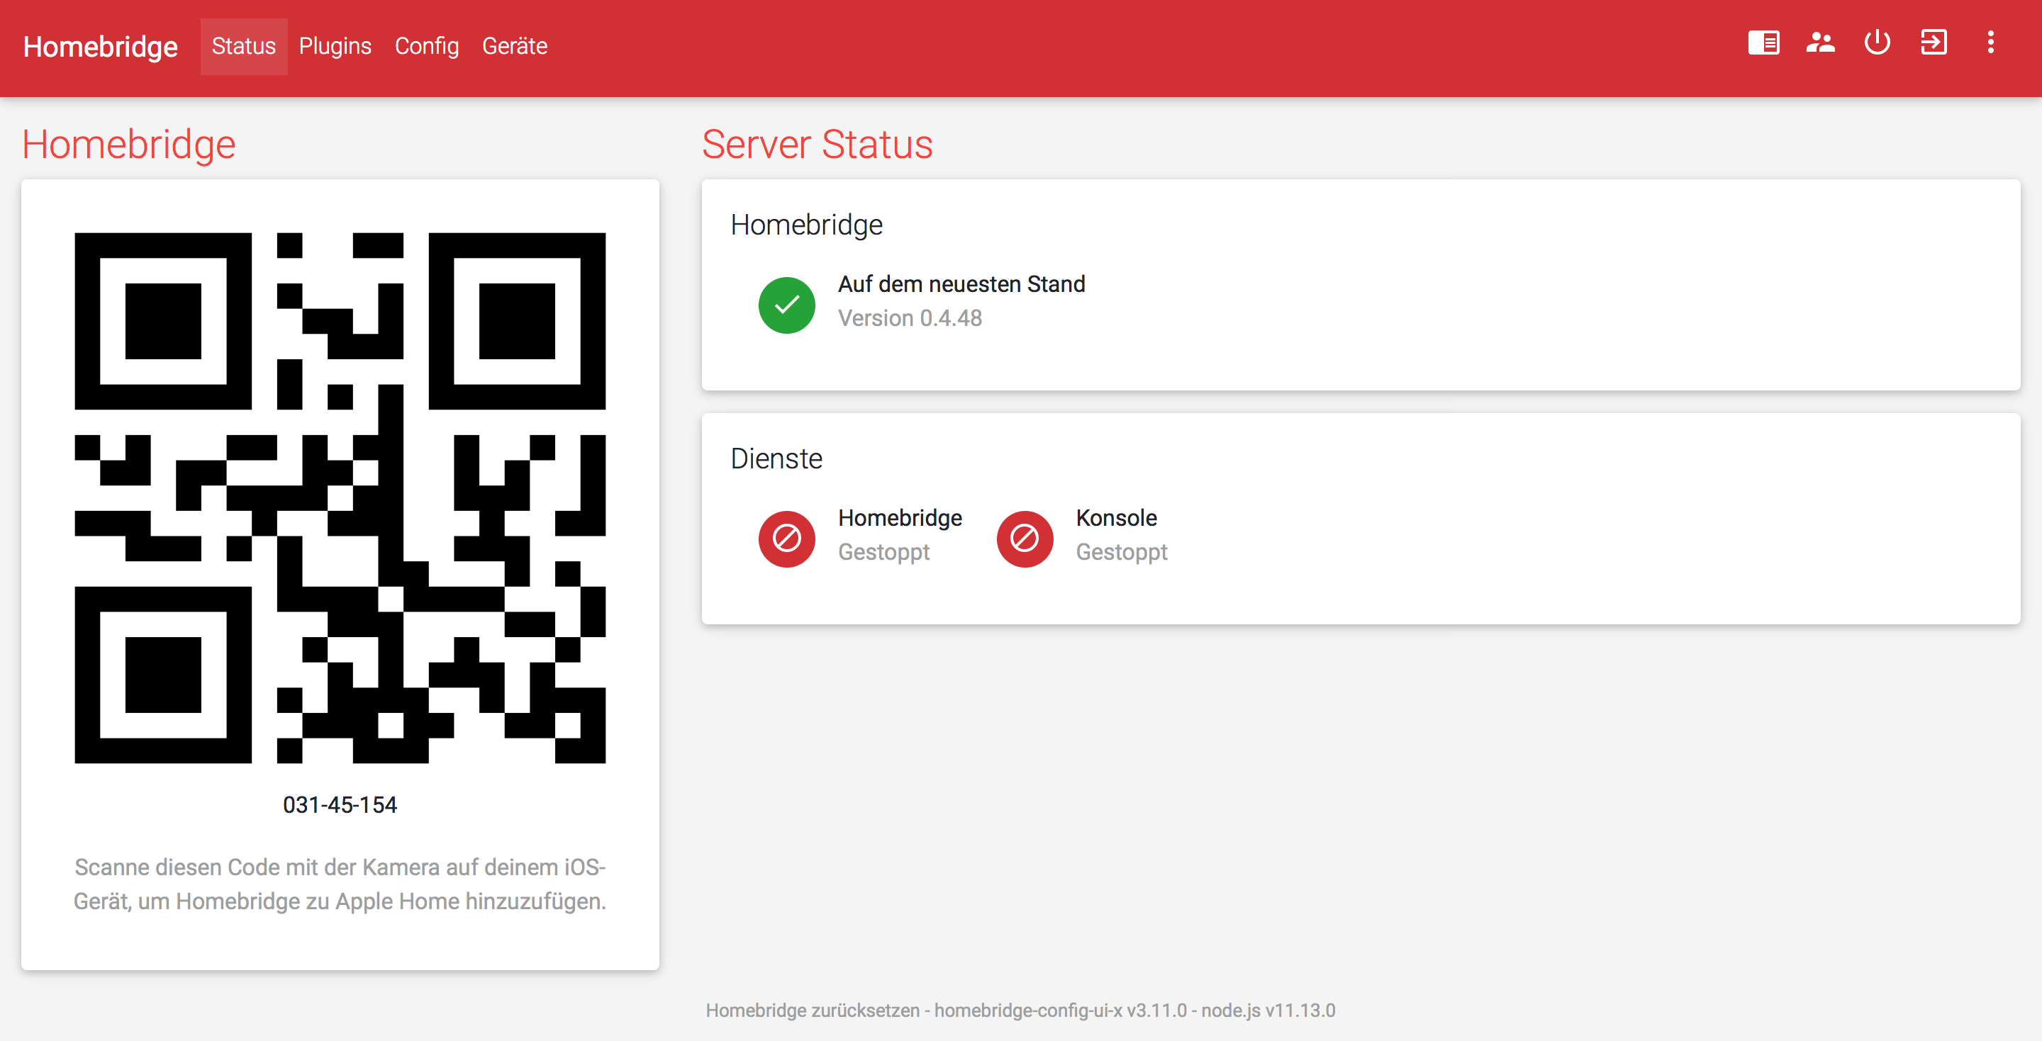Click the Homebridge zurücksetzen footer link
This screenshot has height=1041, width=2042.
click(812, 1010)
